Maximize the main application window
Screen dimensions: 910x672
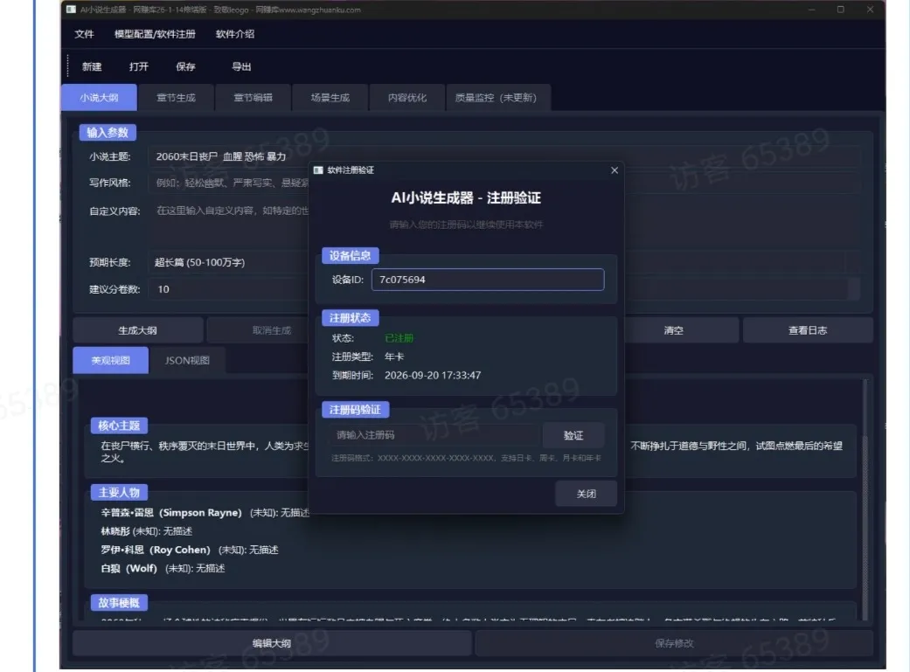coord(840,10)
